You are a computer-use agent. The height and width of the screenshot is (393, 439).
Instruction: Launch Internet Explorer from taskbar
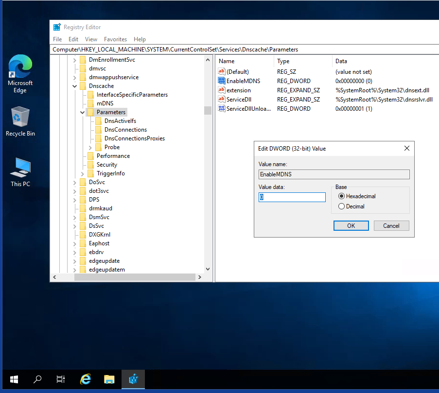pos(86,379)
